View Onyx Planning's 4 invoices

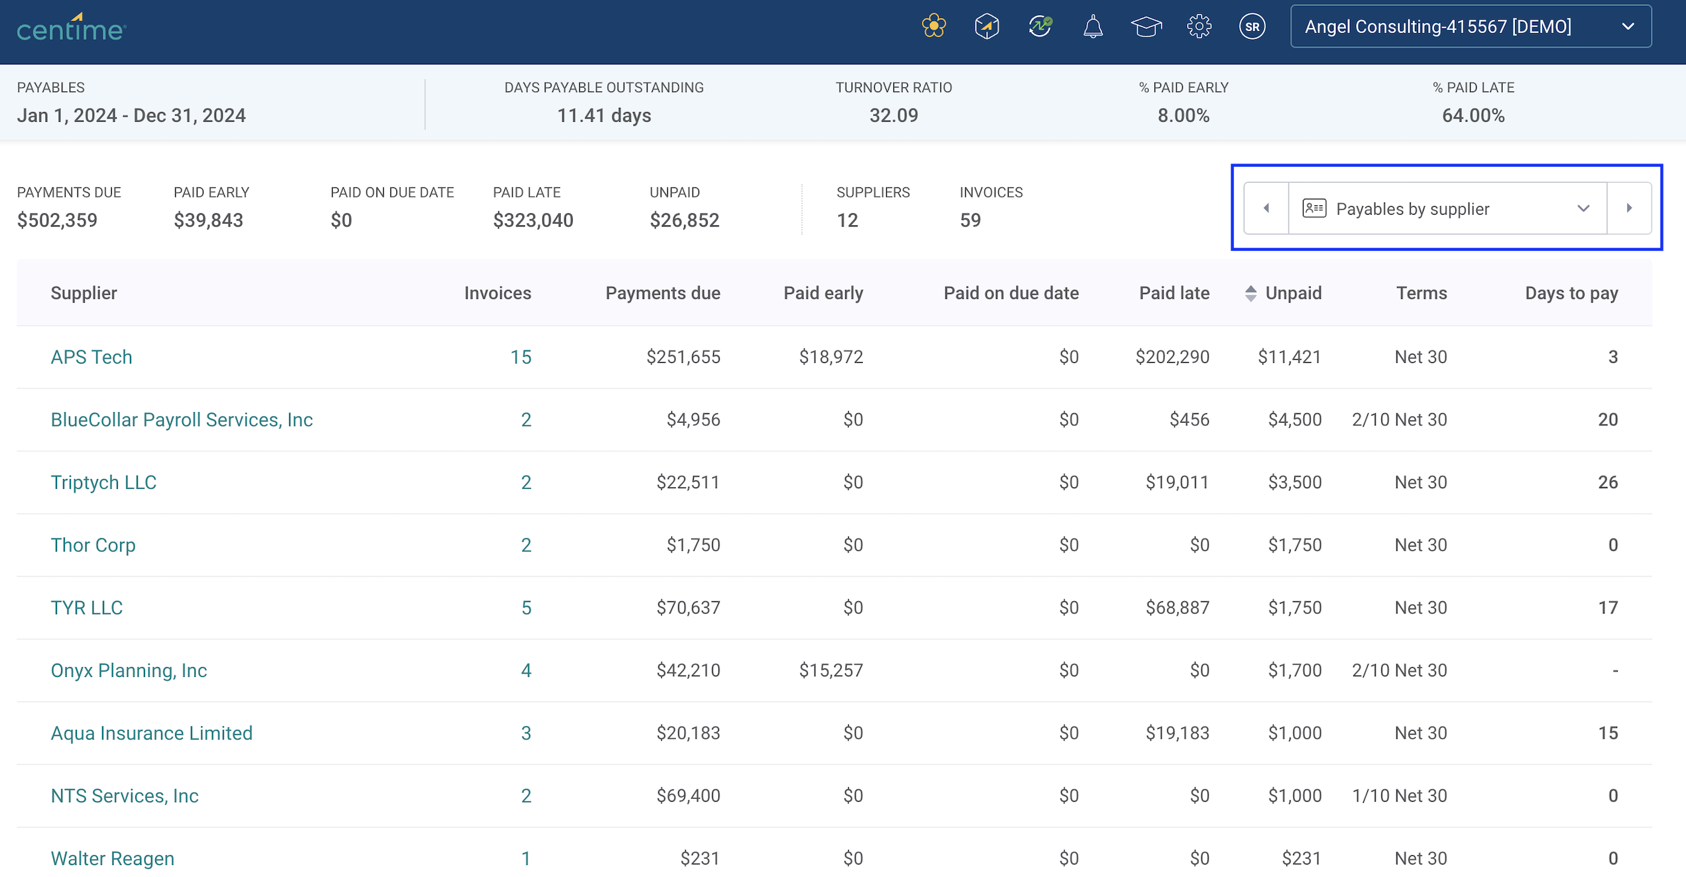pyautogui.click(x=526, y=670)
